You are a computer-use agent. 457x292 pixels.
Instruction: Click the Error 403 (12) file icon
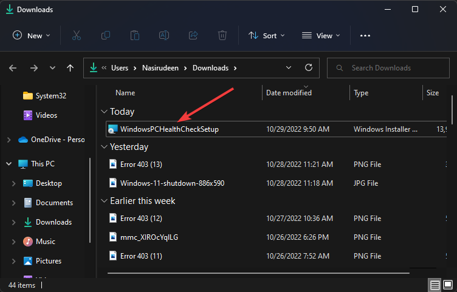(113, 219)
